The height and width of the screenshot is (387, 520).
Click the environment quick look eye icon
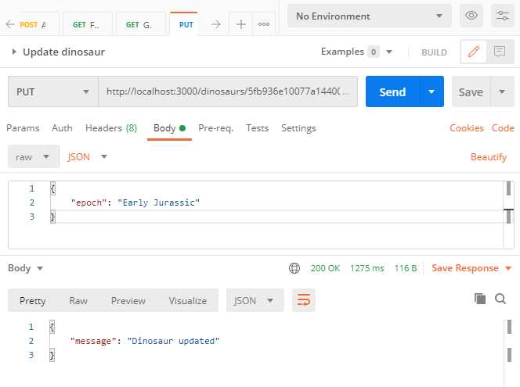[471, 16]
